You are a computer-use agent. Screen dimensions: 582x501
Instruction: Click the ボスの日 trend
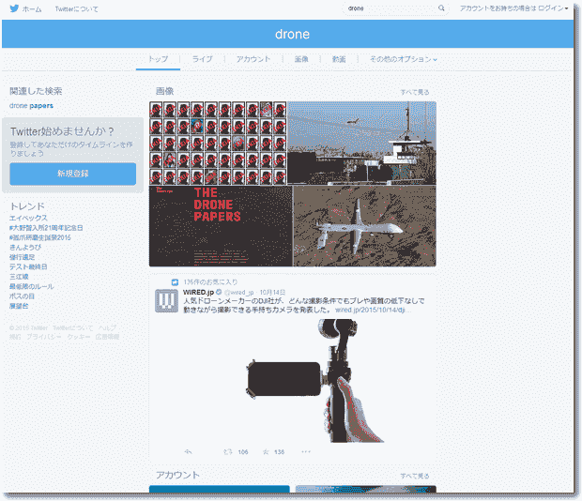[22, 296]
